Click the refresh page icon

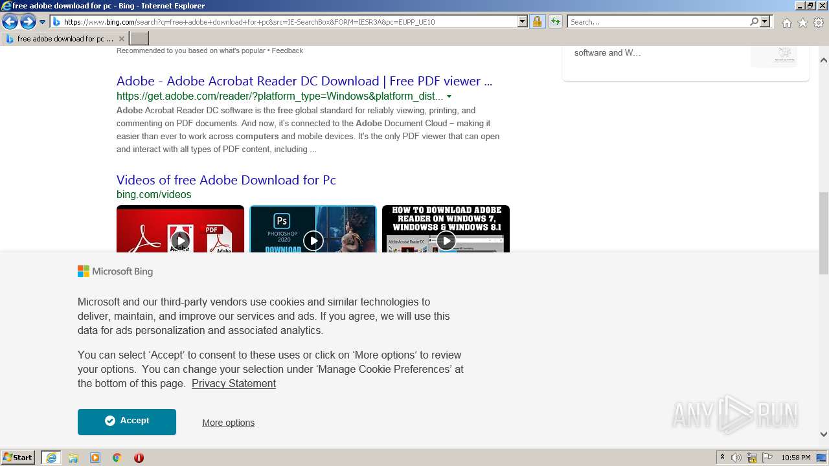pos(555,22)
